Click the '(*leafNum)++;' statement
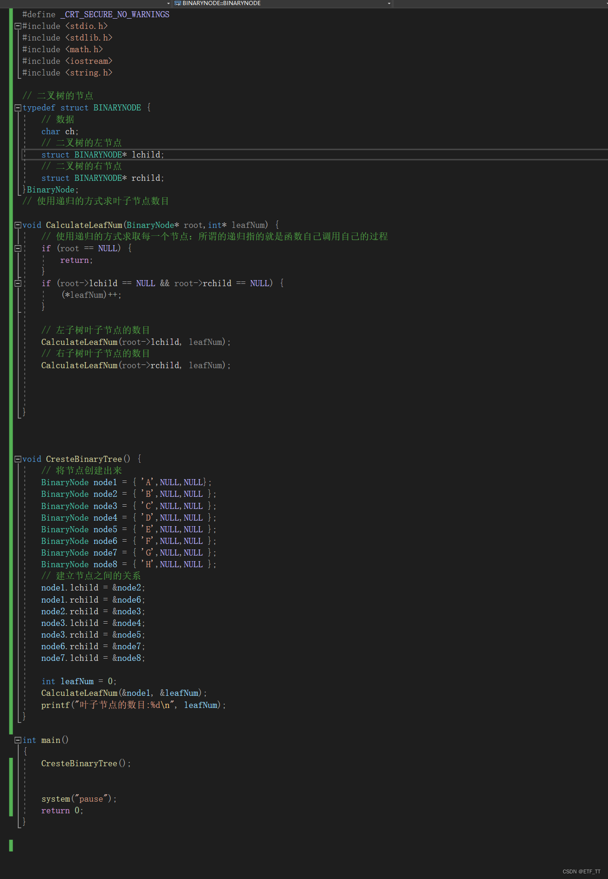608x879 pixels. click(x=91, y=295)
